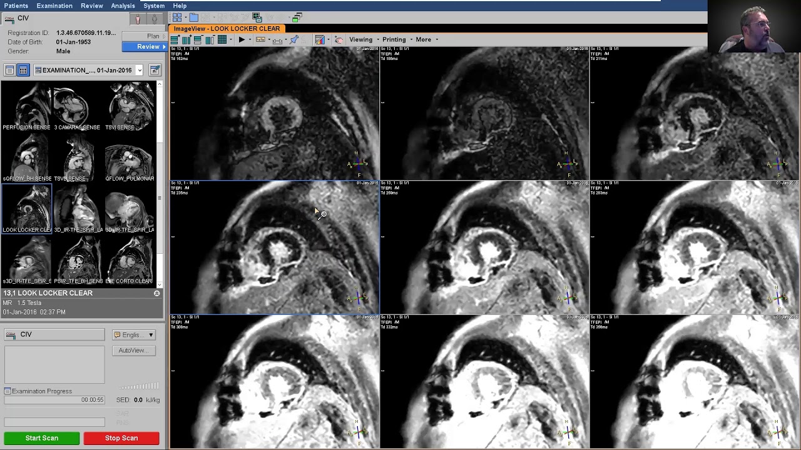The width and height of the screenshot is (801, 450).
Task: Select the EJE CORTO CLEAR thumbnail
Action: click(x=129, y=261)
